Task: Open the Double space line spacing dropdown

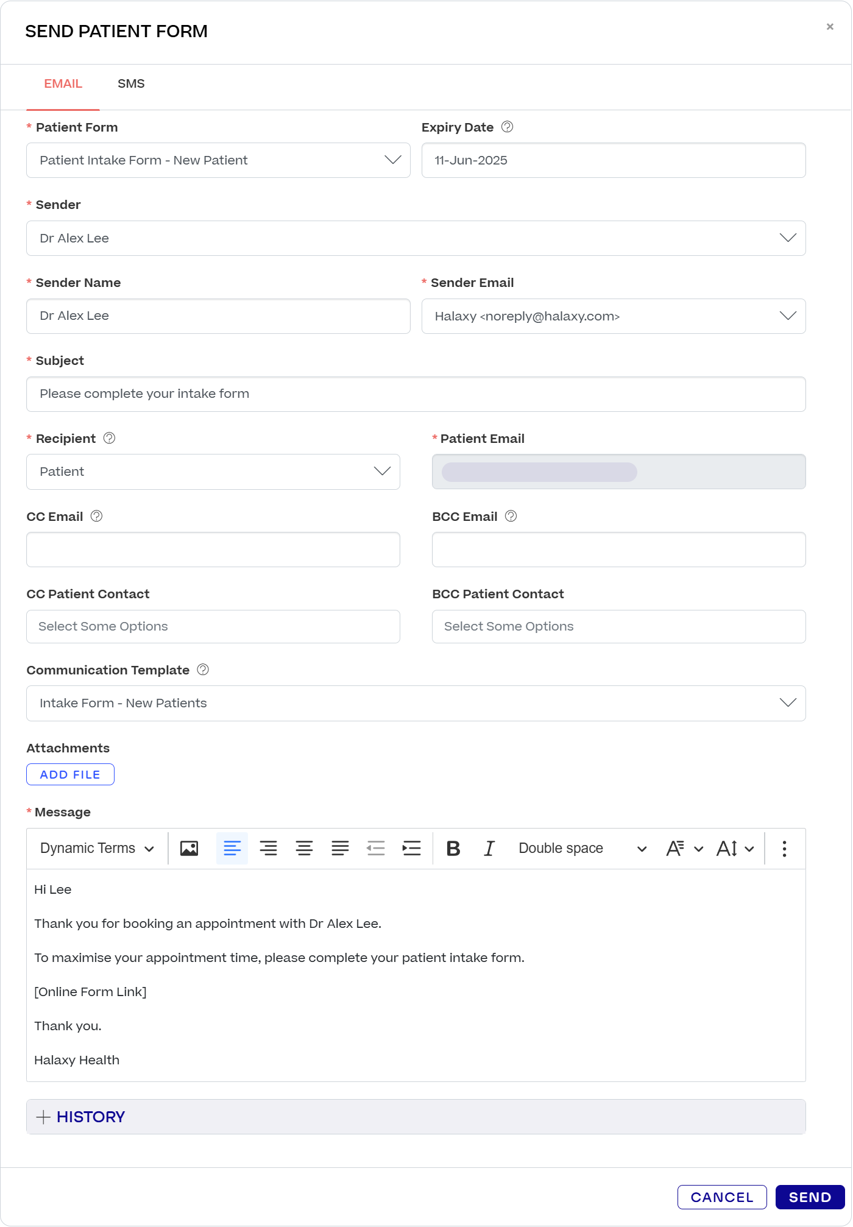Action: pyautogui.click(x=582, y=848)
